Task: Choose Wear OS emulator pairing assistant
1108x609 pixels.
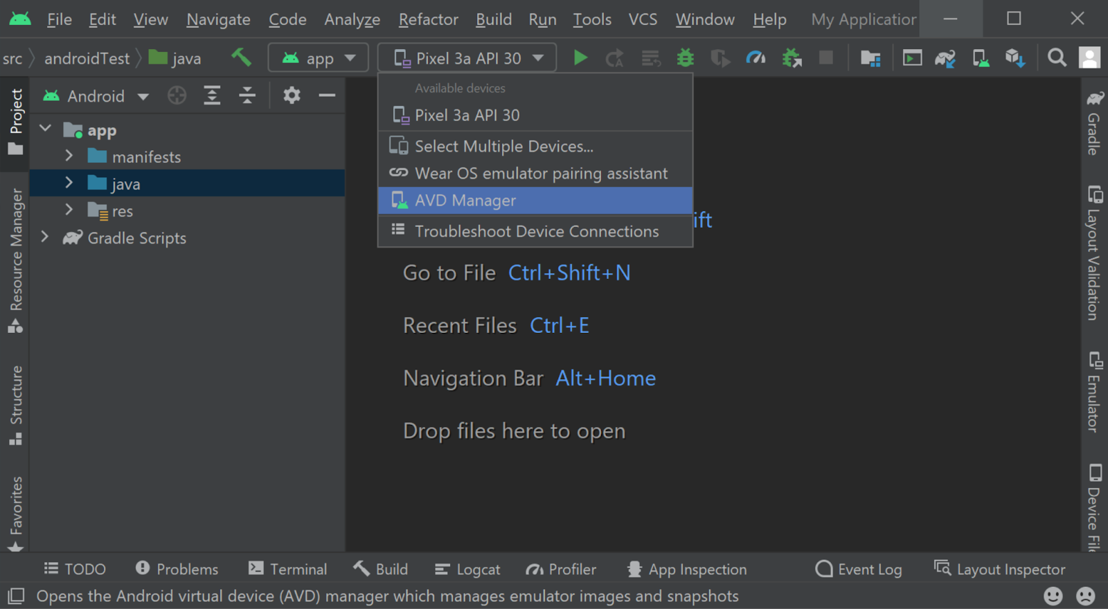Action: tap(535, 174)
